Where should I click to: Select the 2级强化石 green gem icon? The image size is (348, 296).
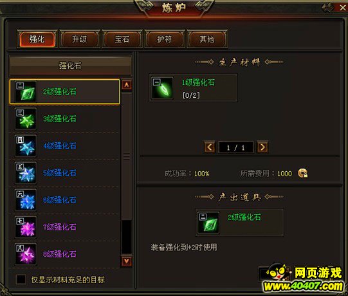26,92
